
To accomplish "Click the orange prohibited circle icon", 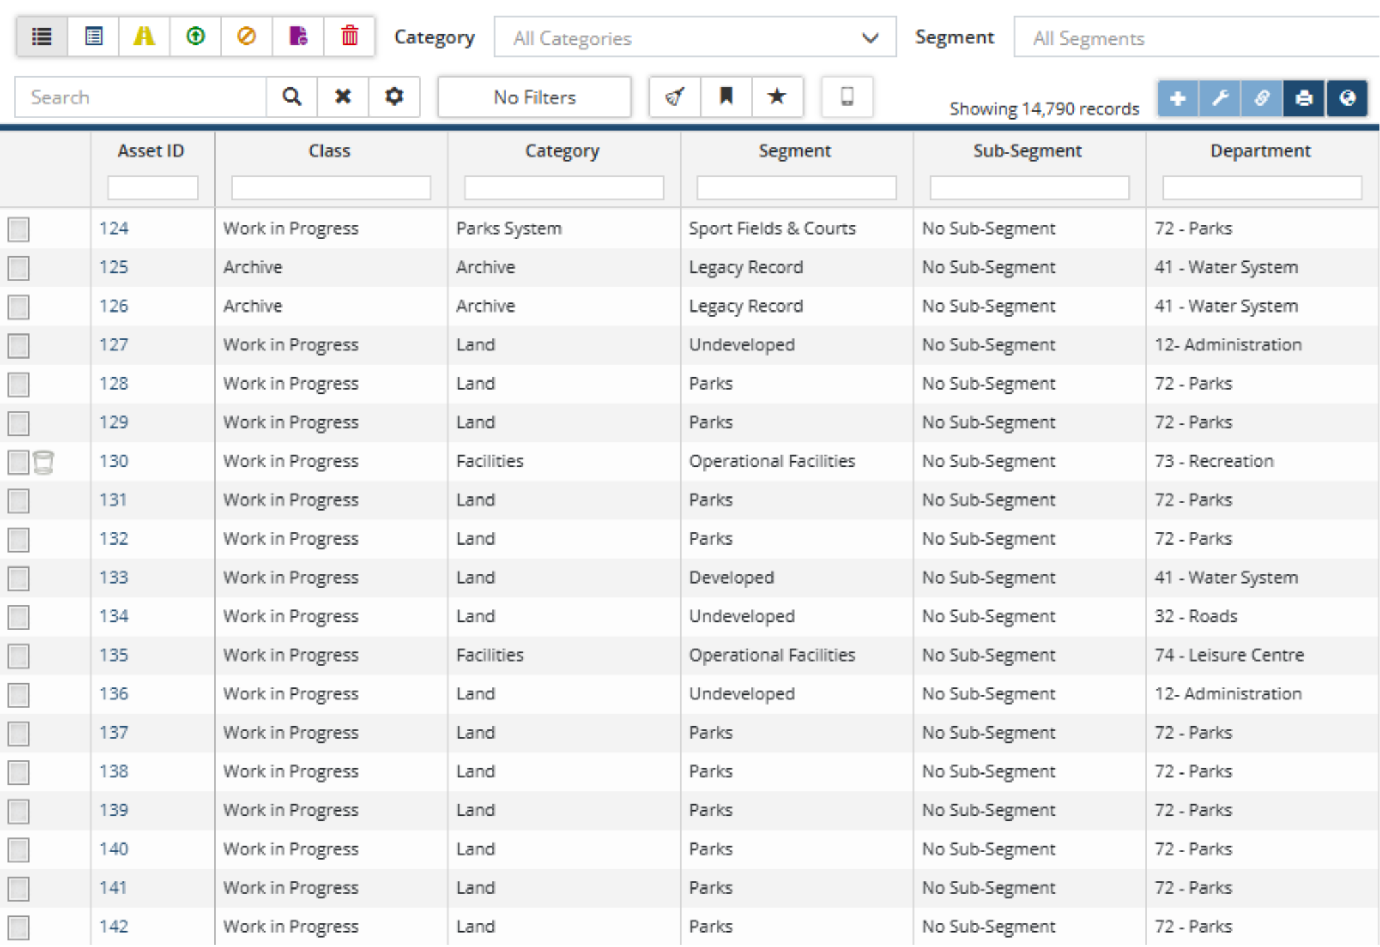I will 247,37.
